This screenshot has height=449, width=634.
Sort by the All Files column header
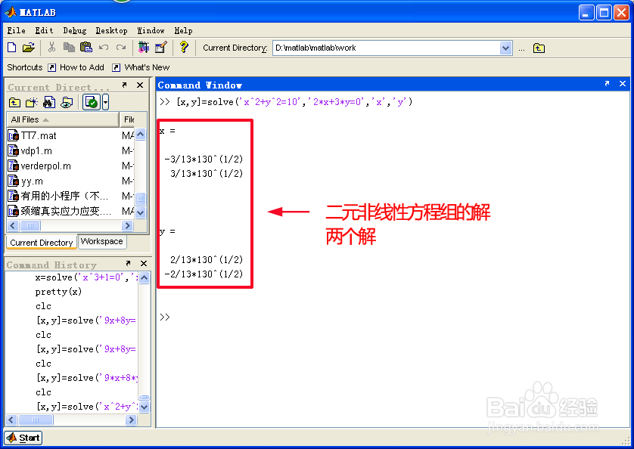63,119
